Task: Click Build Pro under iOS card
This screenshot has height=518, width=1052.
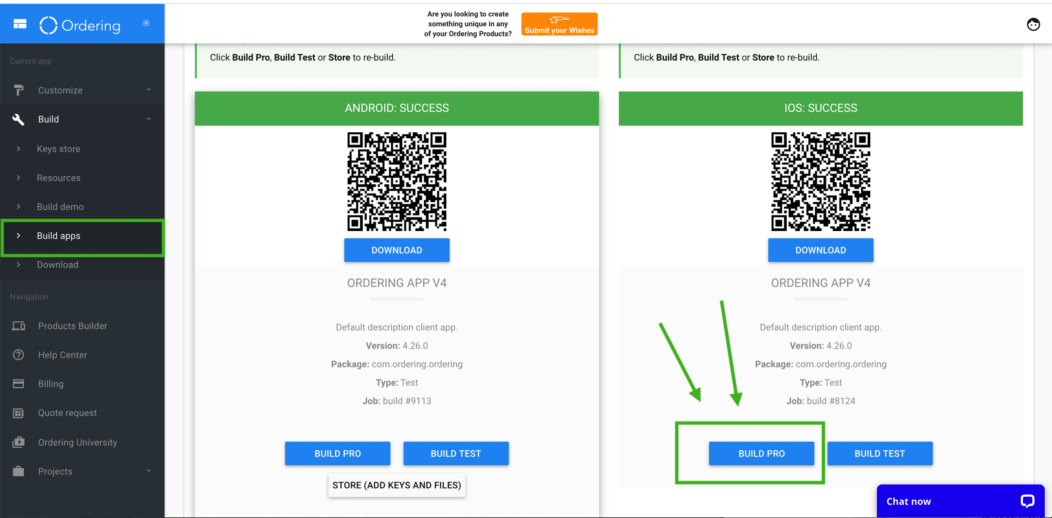Action: coord(761,453)
